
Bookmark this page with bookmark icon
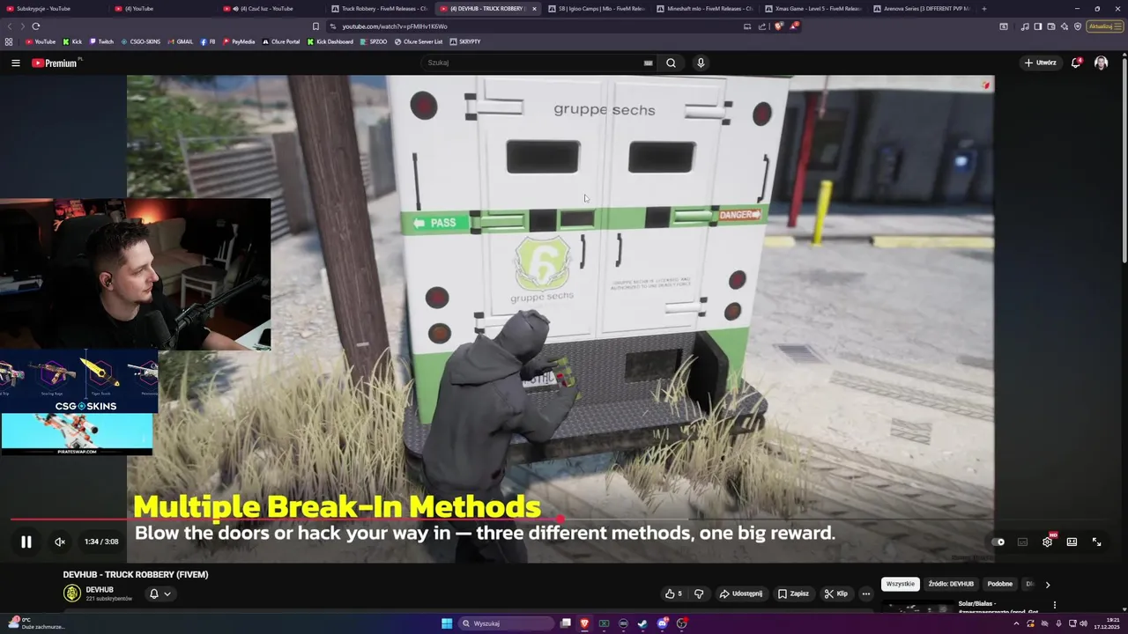[315, 26]
